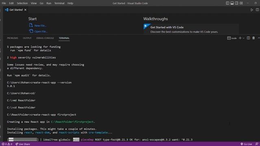Click 'create-react-app --version' command line

(39, 82)
